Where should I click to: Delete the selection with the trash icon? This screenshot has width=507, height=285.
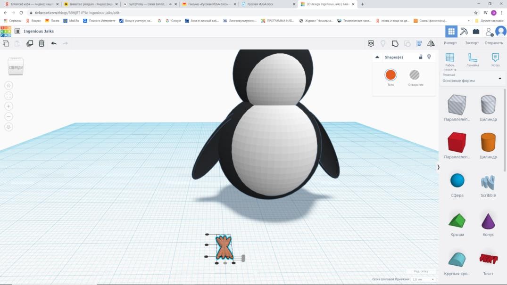[x=42, y=43]
